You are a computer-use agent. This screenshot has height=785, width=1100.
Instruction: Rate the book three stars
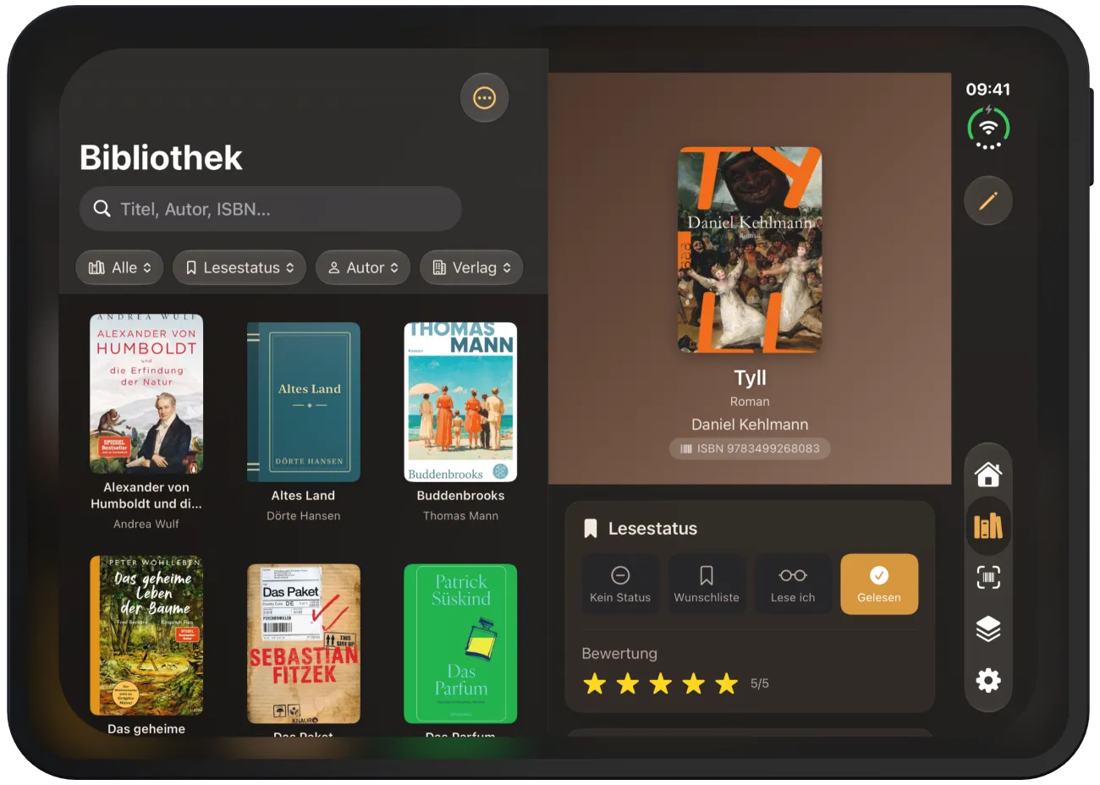tap(661, 683)
